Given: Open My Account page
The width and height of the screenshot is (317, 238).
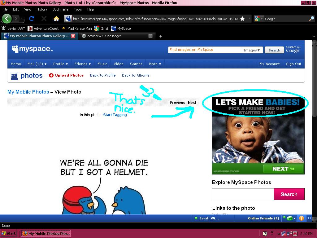Looking at the screenshot, I should pyautogui.click(x=270, y=64).
